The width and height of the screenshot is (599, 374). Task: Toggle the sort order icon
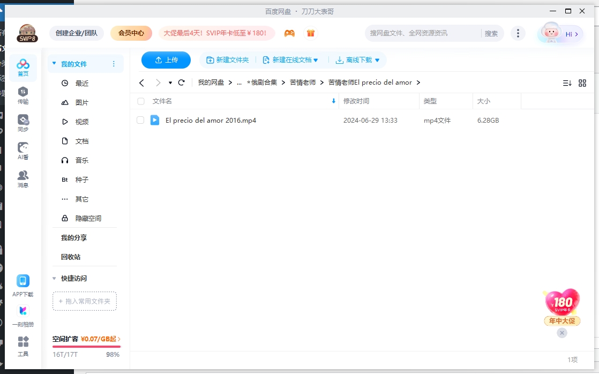[567, 83]
